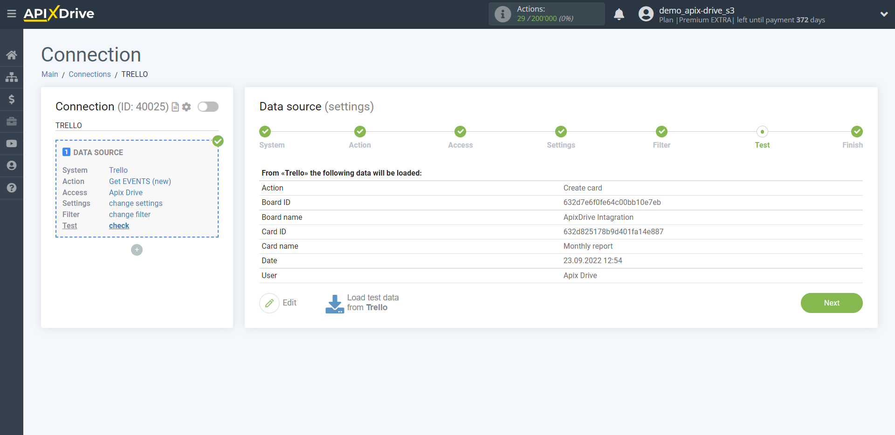Image resolution: width=895 pixels, height=435 pixels.
Task: Select the Board ID value 632d7e6f0fe64c00bb10e7eb
Action: (x=612, y=202)
